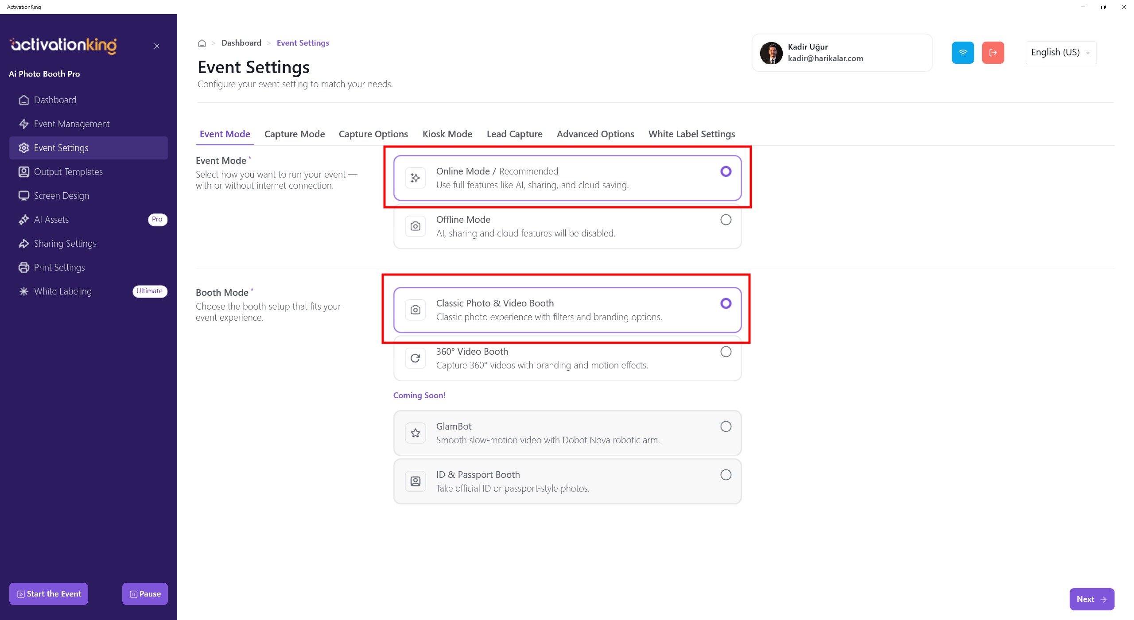Choose the GlamBot radio option

(726, 426)
